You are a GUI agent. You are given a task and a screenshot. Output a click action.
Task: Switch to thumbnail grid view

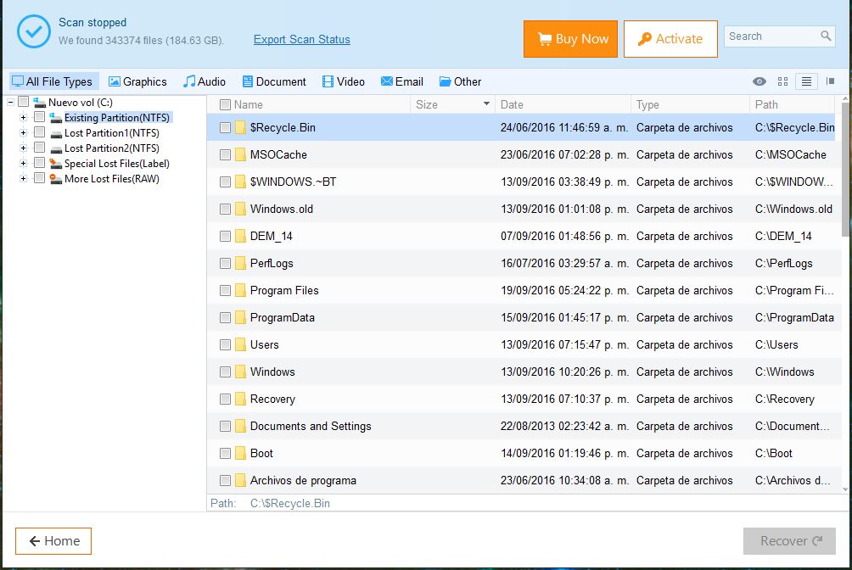click(x=782, y=81)
